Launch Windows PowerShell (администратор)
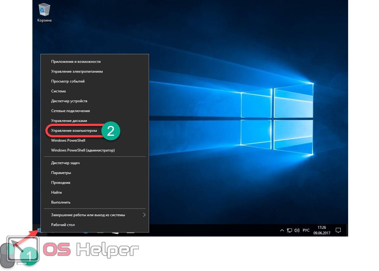The height and width of the screenshot is (271, 379). [95, 150]
